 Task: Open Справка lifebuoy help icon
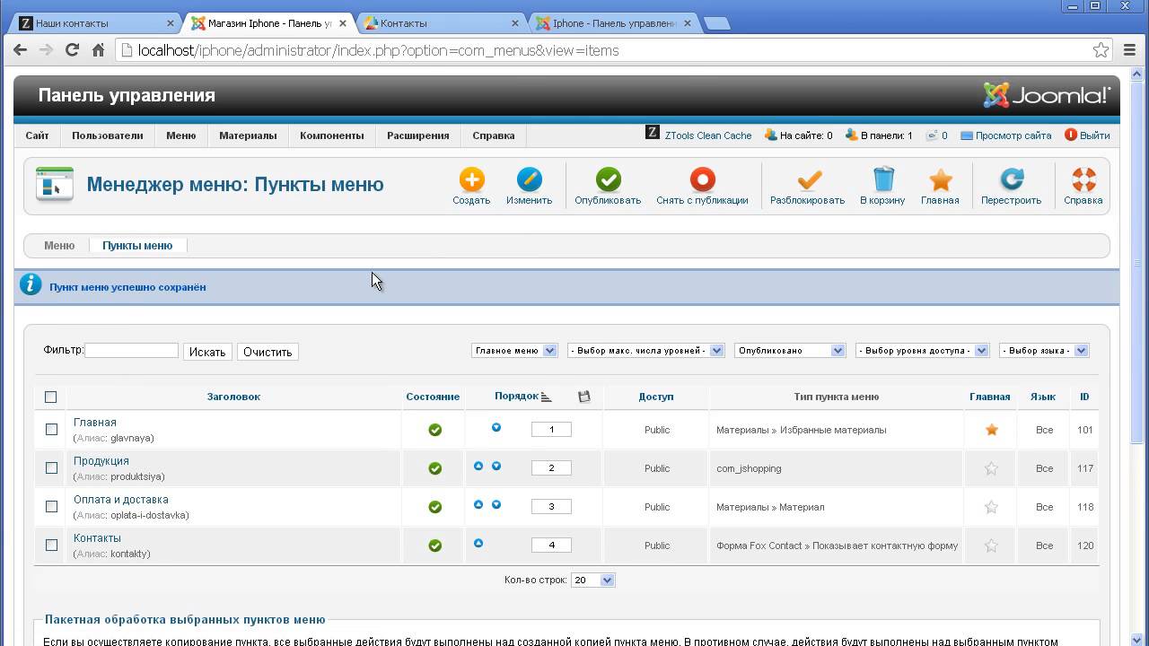coord(1083,179)
